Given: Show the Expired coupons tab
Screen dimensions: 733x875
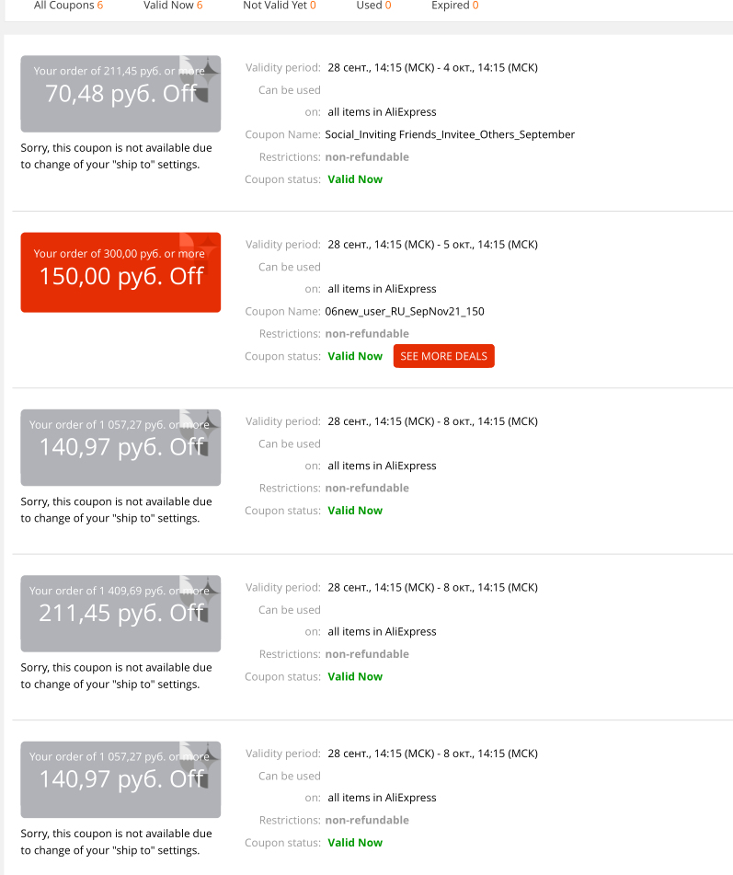Looking at the screenshot, I should [454, 6].
